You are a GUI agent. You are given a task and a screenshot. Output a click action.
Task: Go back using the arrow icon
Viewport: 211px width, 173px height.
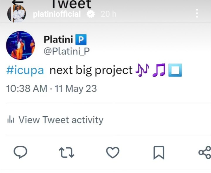[x=18, y=2]
